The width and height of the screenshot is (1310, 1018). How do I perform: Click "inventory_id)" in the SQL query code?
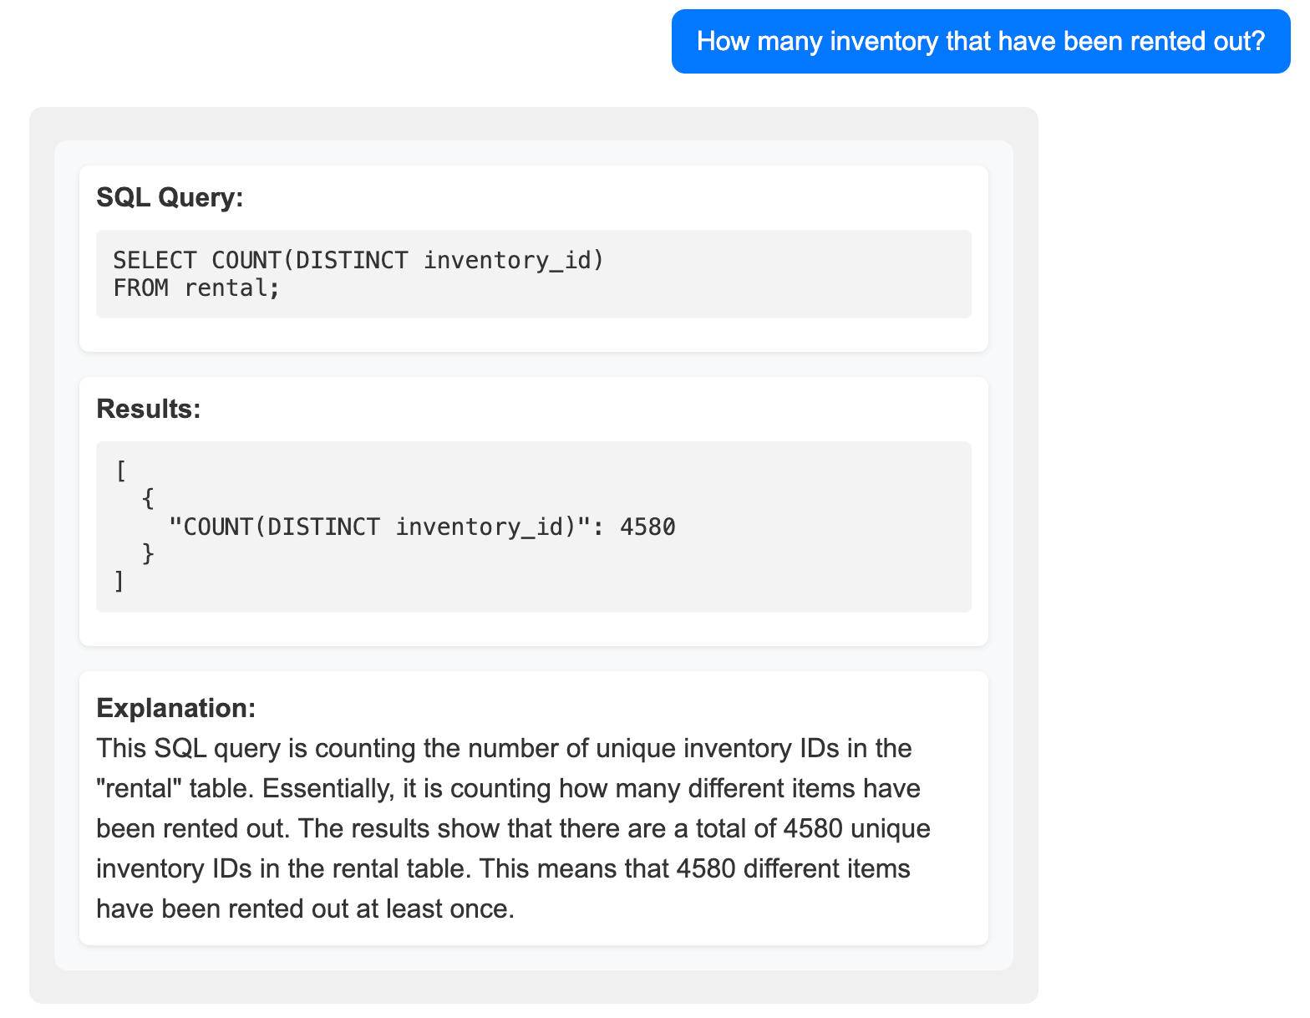[513, 260]
